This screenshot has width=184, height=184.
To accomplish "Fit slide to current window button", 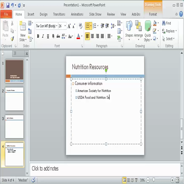I will click(177, 180).
